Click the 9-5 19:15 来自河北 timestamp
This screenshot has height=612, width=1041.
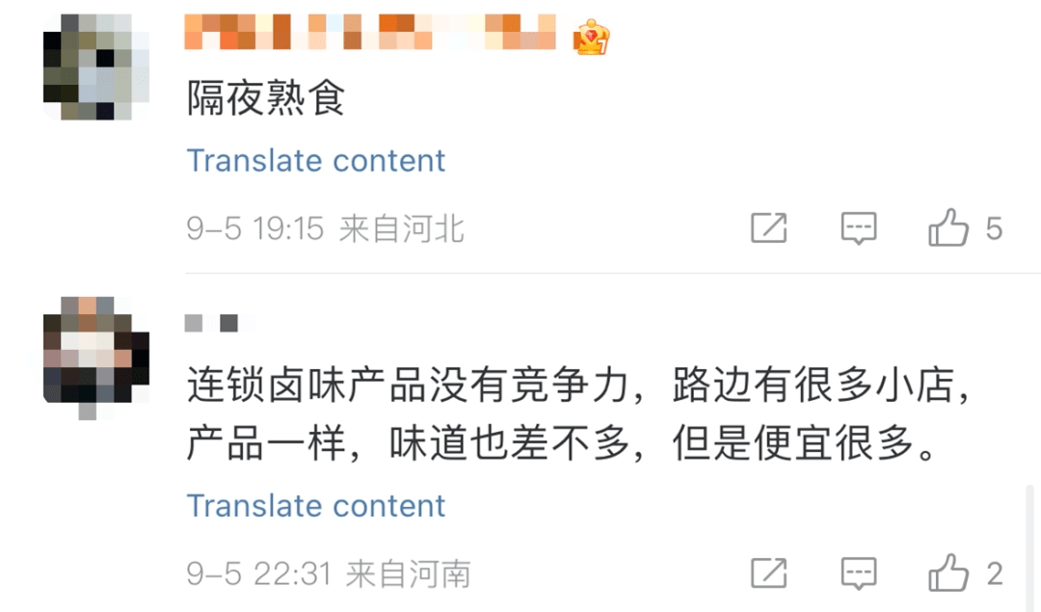[x=325, y=229]
